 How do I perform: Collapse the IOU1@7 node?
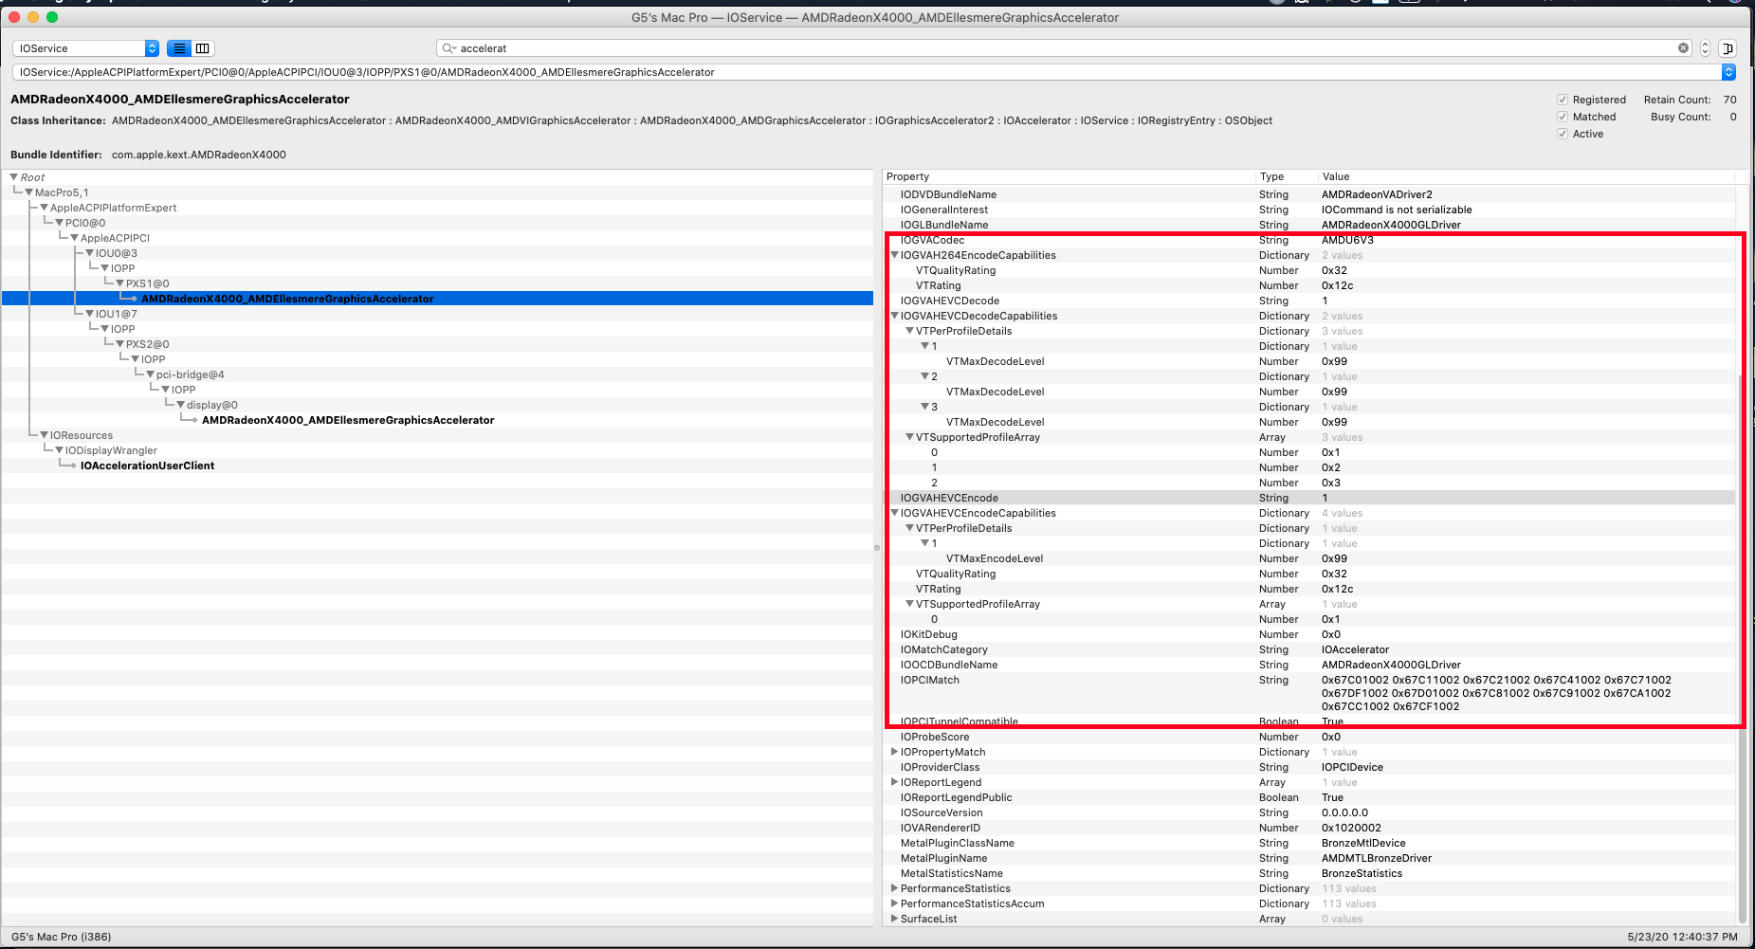pyautogui.click(x=89, y=314)
